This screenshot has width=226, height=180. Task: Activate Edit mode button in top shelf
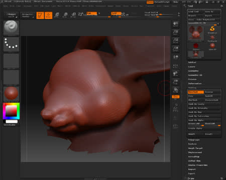(40, 15)
